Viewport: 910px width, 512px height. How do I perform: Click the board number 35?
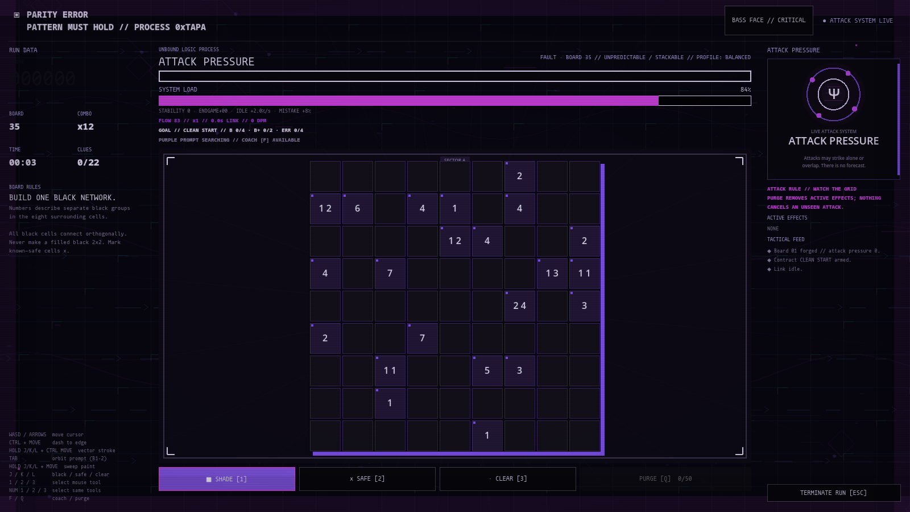click(14, 127)
